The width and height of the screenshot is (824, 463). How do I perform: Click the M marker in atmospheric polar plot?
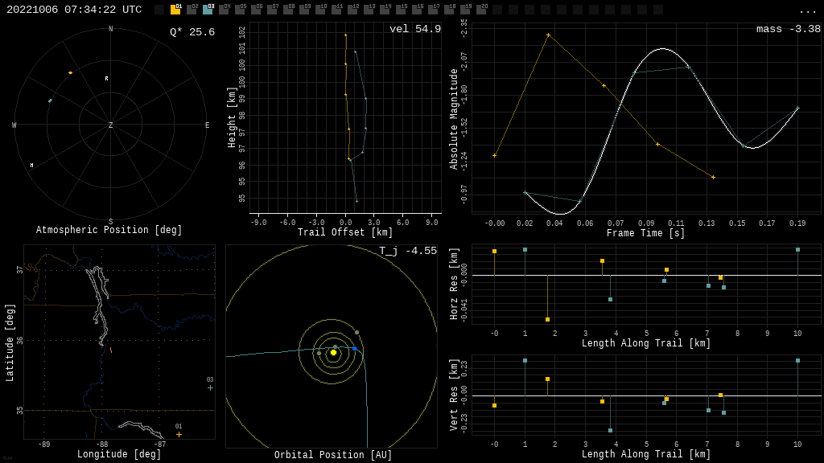click(x=32, y=166)
